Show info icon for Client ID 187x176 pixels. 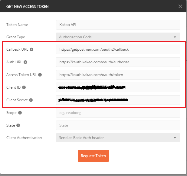[24, 87]
